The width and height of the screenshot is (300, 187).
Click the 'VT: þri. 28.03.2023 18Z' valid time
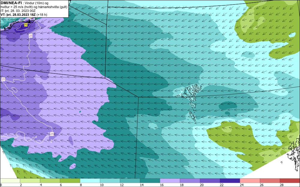click(18, 15)
